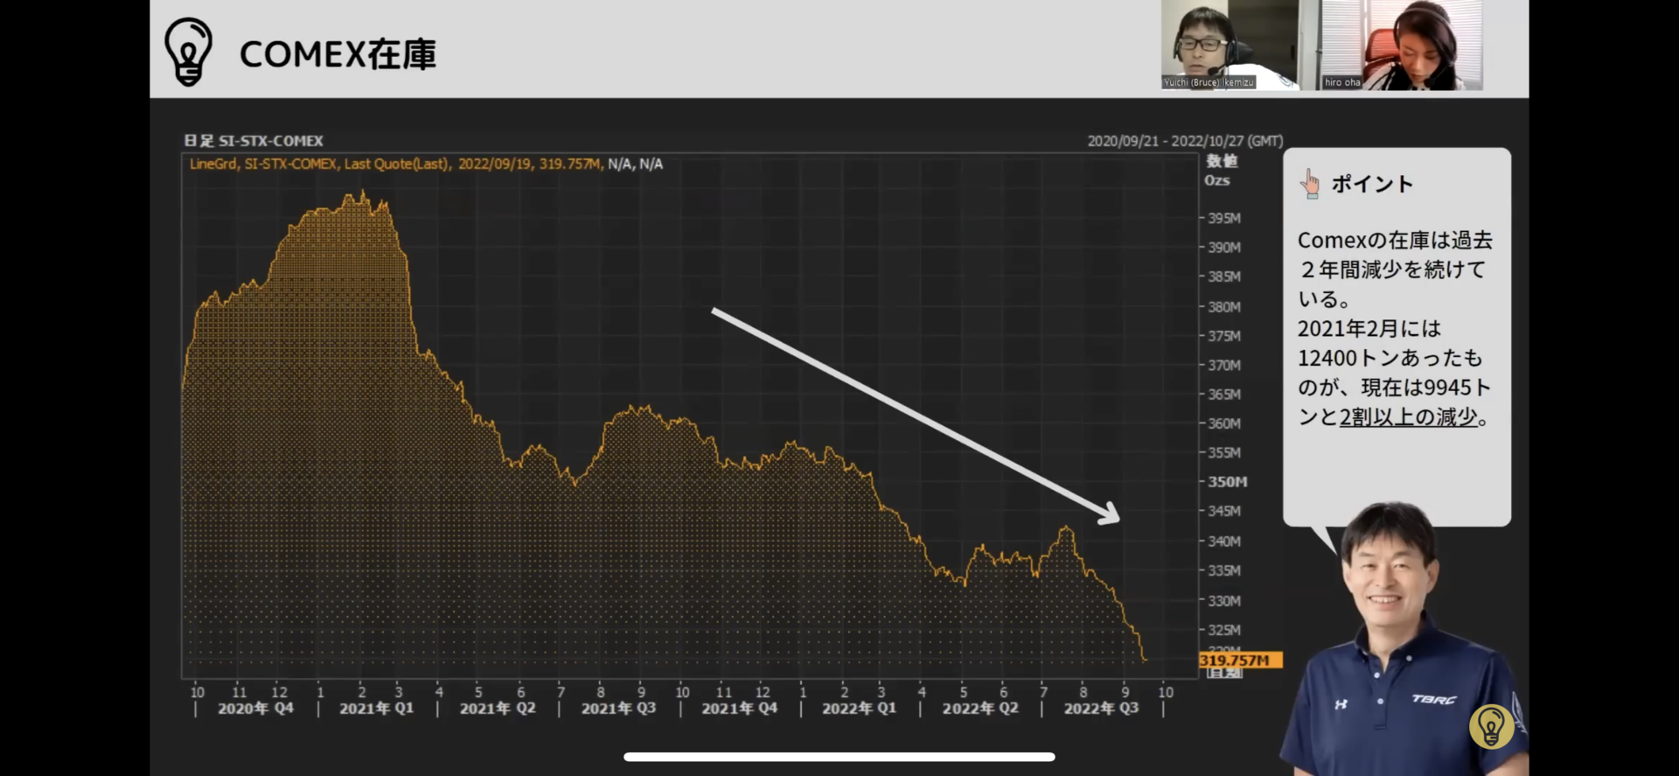
Task: Click the underlined '2割以上の減少' text
Action: point(1408,417)
